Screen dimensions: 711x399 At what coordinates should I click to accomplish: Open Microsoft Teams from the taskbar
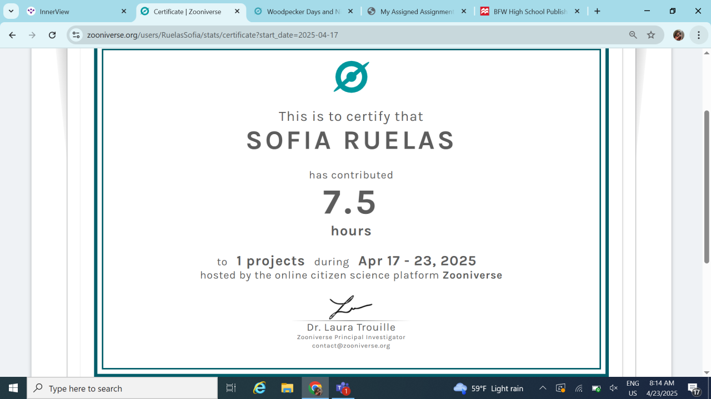[343, 388]
